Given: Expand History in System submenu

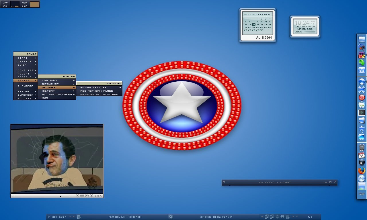Looking at the screenshot, I should [x=57, y=91].
